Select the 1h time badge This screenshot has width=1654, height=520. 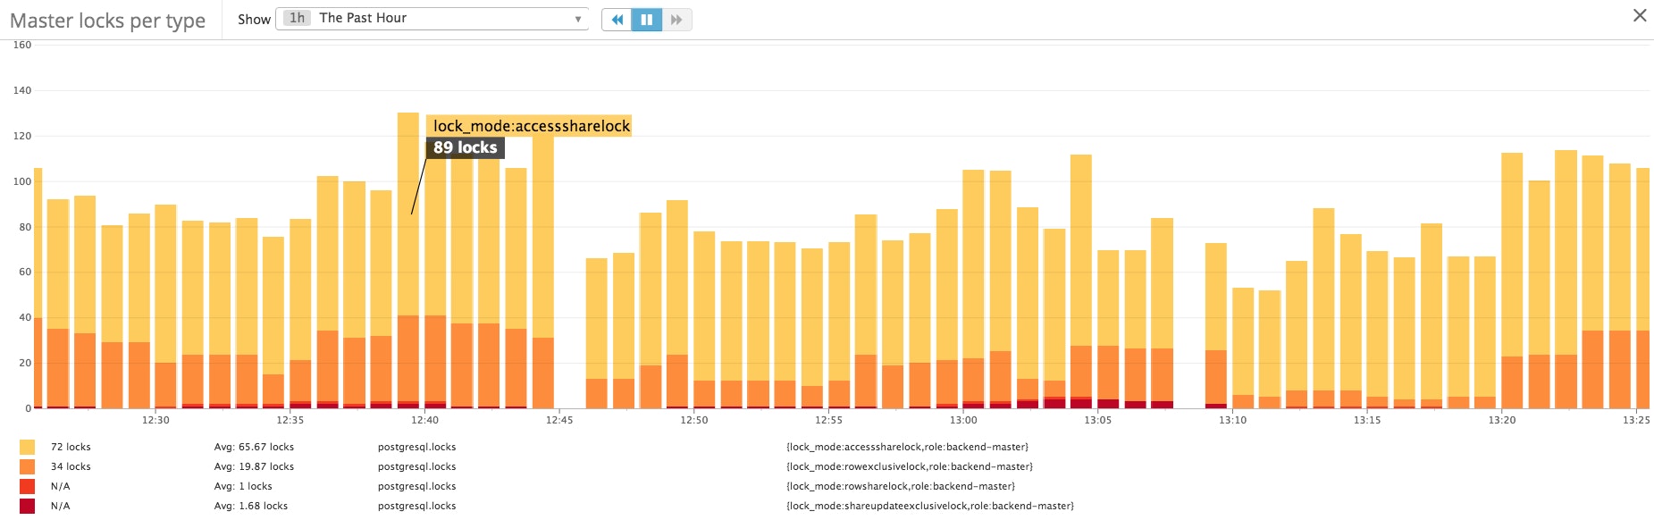(297, 18)
